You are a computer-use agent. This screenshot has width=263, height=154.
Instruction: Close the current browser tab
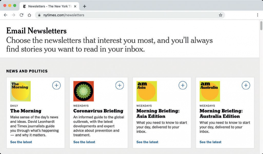coord(75,6)
